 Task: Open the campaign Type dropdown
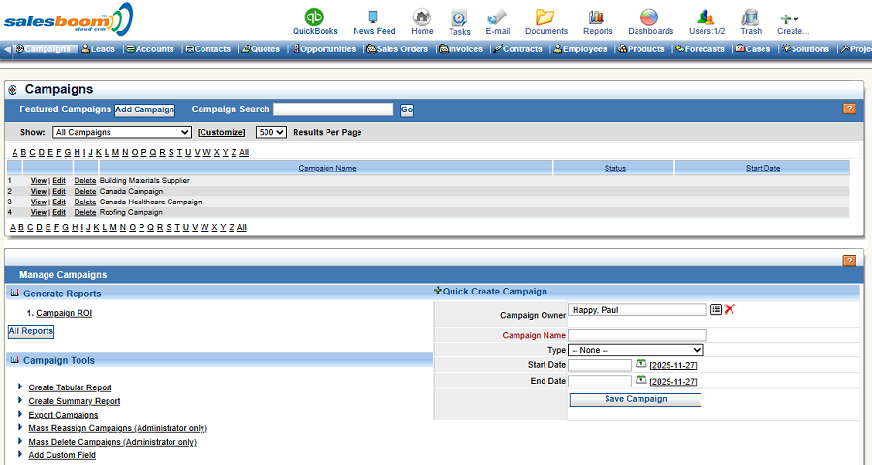pyautogui.click(x=636, y=350)
